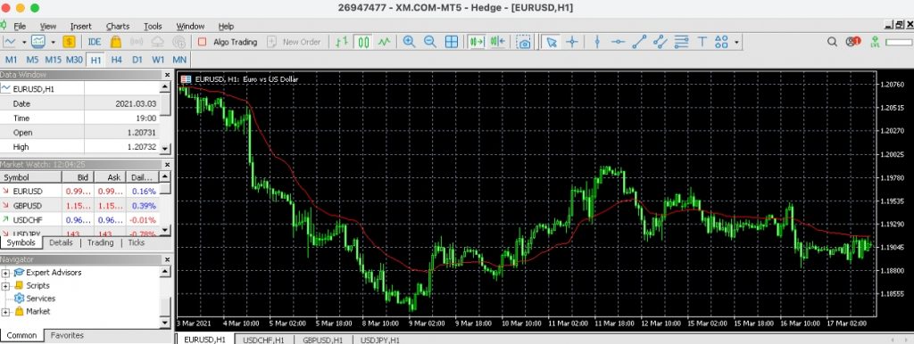
Task: Open the shapes objects dropdown arrow
Action: click(x=736, y=42)
